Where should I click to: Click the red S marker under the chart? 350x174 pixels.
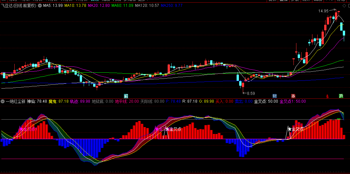click(x=327, y=96)
